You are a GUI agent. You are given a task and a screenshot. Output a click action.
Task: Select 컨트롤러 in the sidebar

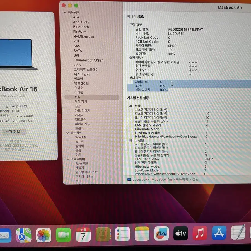coord(81,119)
